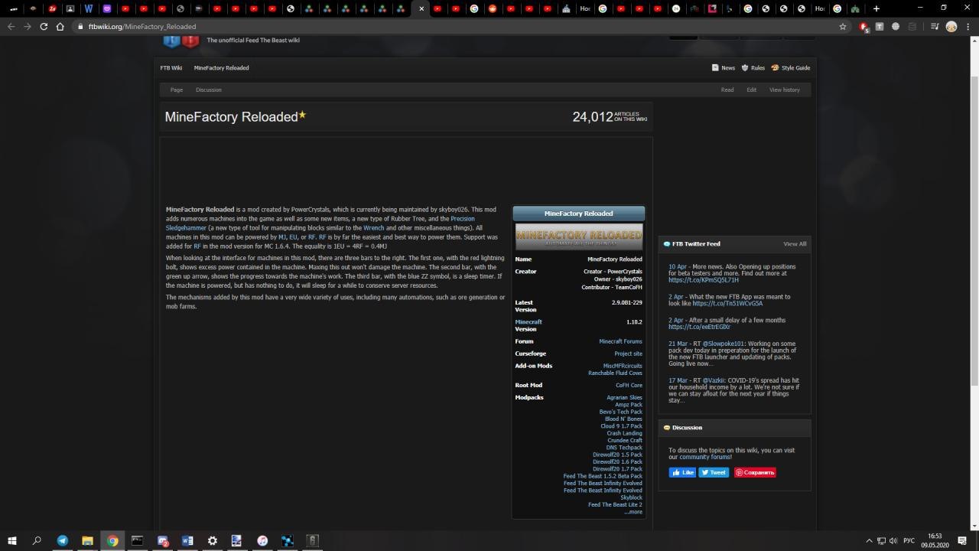Open File Explorer from the taskbar
Viewport: 979px width, 551px height.
tap(87, 540)
